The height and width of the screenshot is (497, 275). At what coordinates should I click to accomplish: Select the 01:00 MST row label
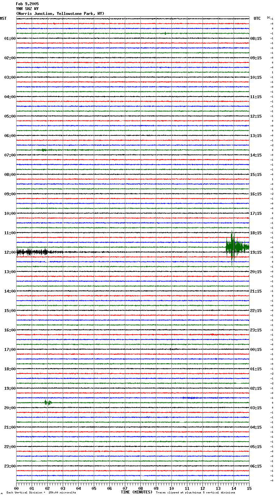point(10,39)
